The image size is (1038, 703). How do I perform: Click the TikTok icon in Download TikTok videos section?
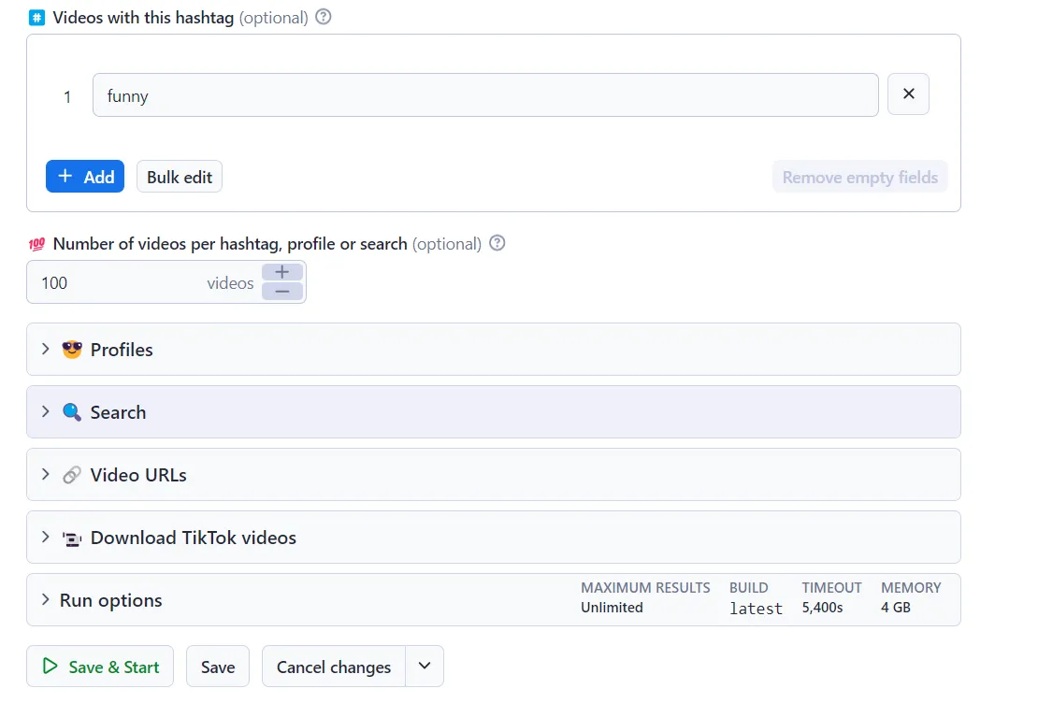(x=72, y=538)
